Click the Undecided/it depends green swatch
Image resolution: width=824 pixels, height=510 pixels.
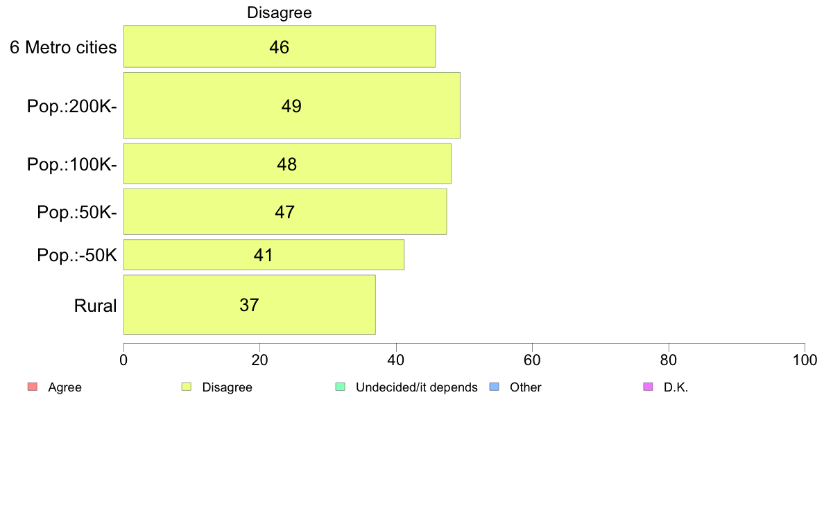[x=341, y=387]
